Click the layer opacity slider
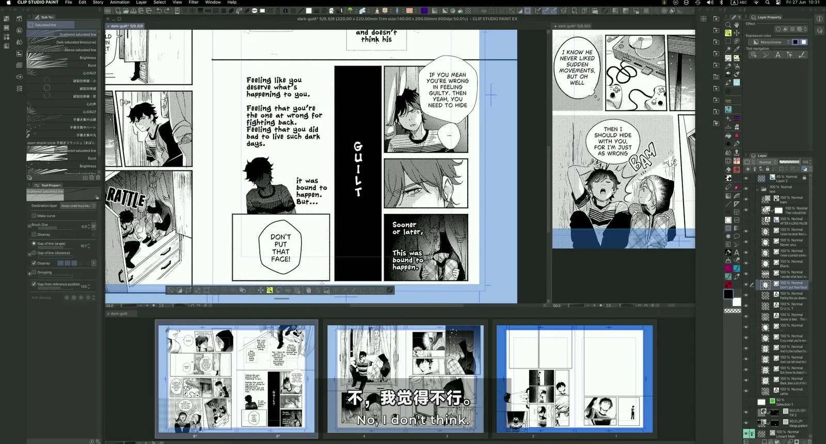Viewport: 826px width, 444px height. click(x=789, y=162)
